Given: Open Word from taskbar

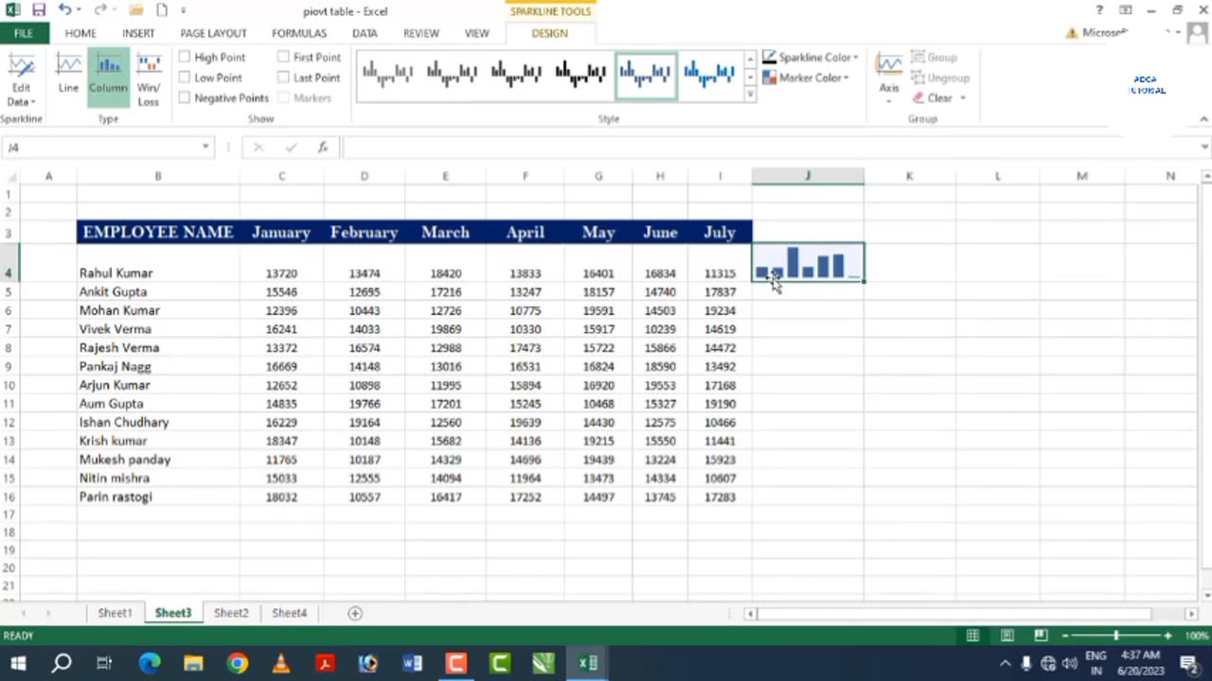Looking at the screenshot, I should click(413, 663).
